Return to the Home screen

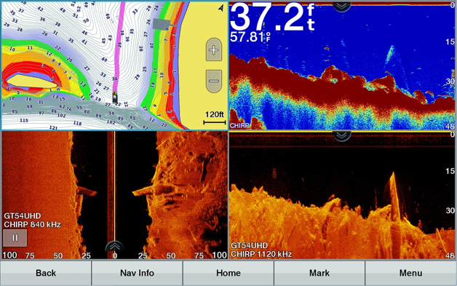click(x=228, y=273)
